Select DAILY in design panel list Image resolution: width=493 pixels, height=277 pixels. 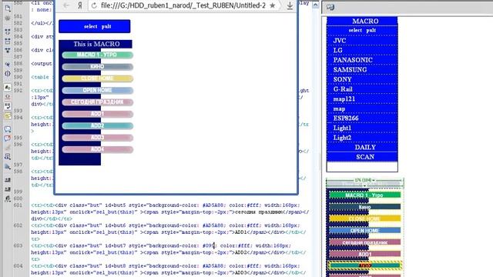click(362, 147)
